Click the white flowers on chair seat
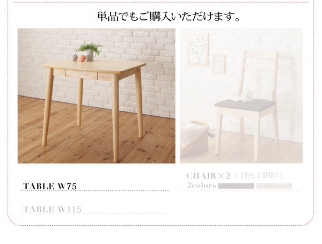The width and height of the screenshot is (322, 244). tap(244, 96)
